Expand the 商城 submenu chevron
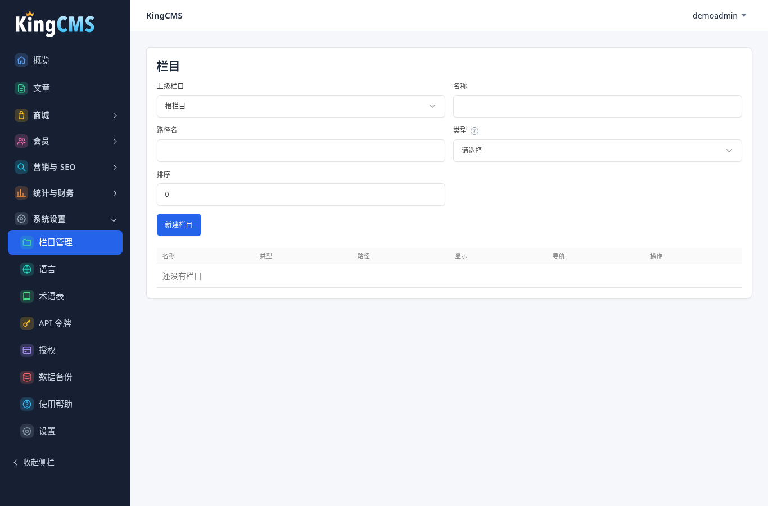This screenshot has height=506, width=768. point(115,115)
